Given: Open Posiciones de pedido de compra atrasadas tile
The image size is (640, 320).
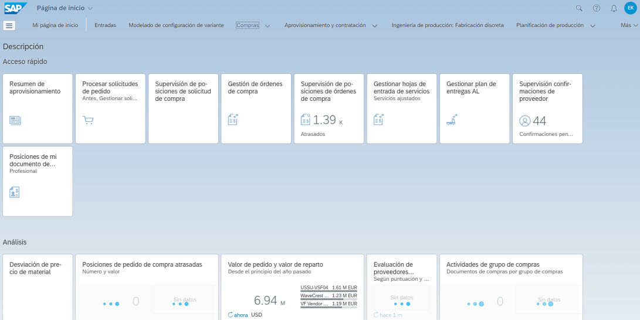Looking at the screenshot, I should pyautogui.click(x=147, y=287).
